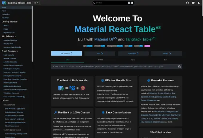Select the NPM install tab
Image resolution: width=203 pixels, height=138 pixels.
point(67,60)
